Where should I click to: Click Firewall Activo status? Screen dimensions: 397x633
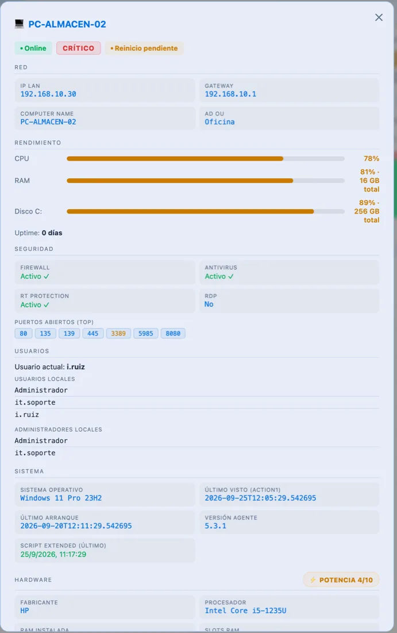[34, 277]
